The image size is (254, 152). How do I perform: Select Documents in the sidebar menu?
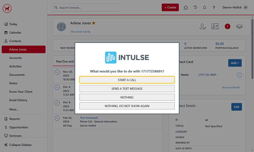click(x=17, y=75)
